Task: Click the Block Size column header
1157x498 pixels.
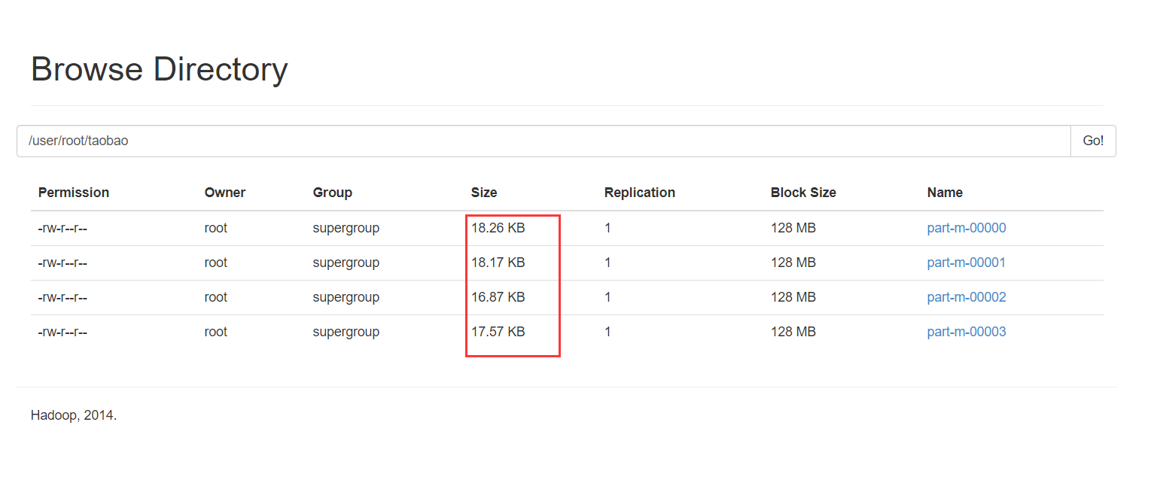Action: (803, 193)
